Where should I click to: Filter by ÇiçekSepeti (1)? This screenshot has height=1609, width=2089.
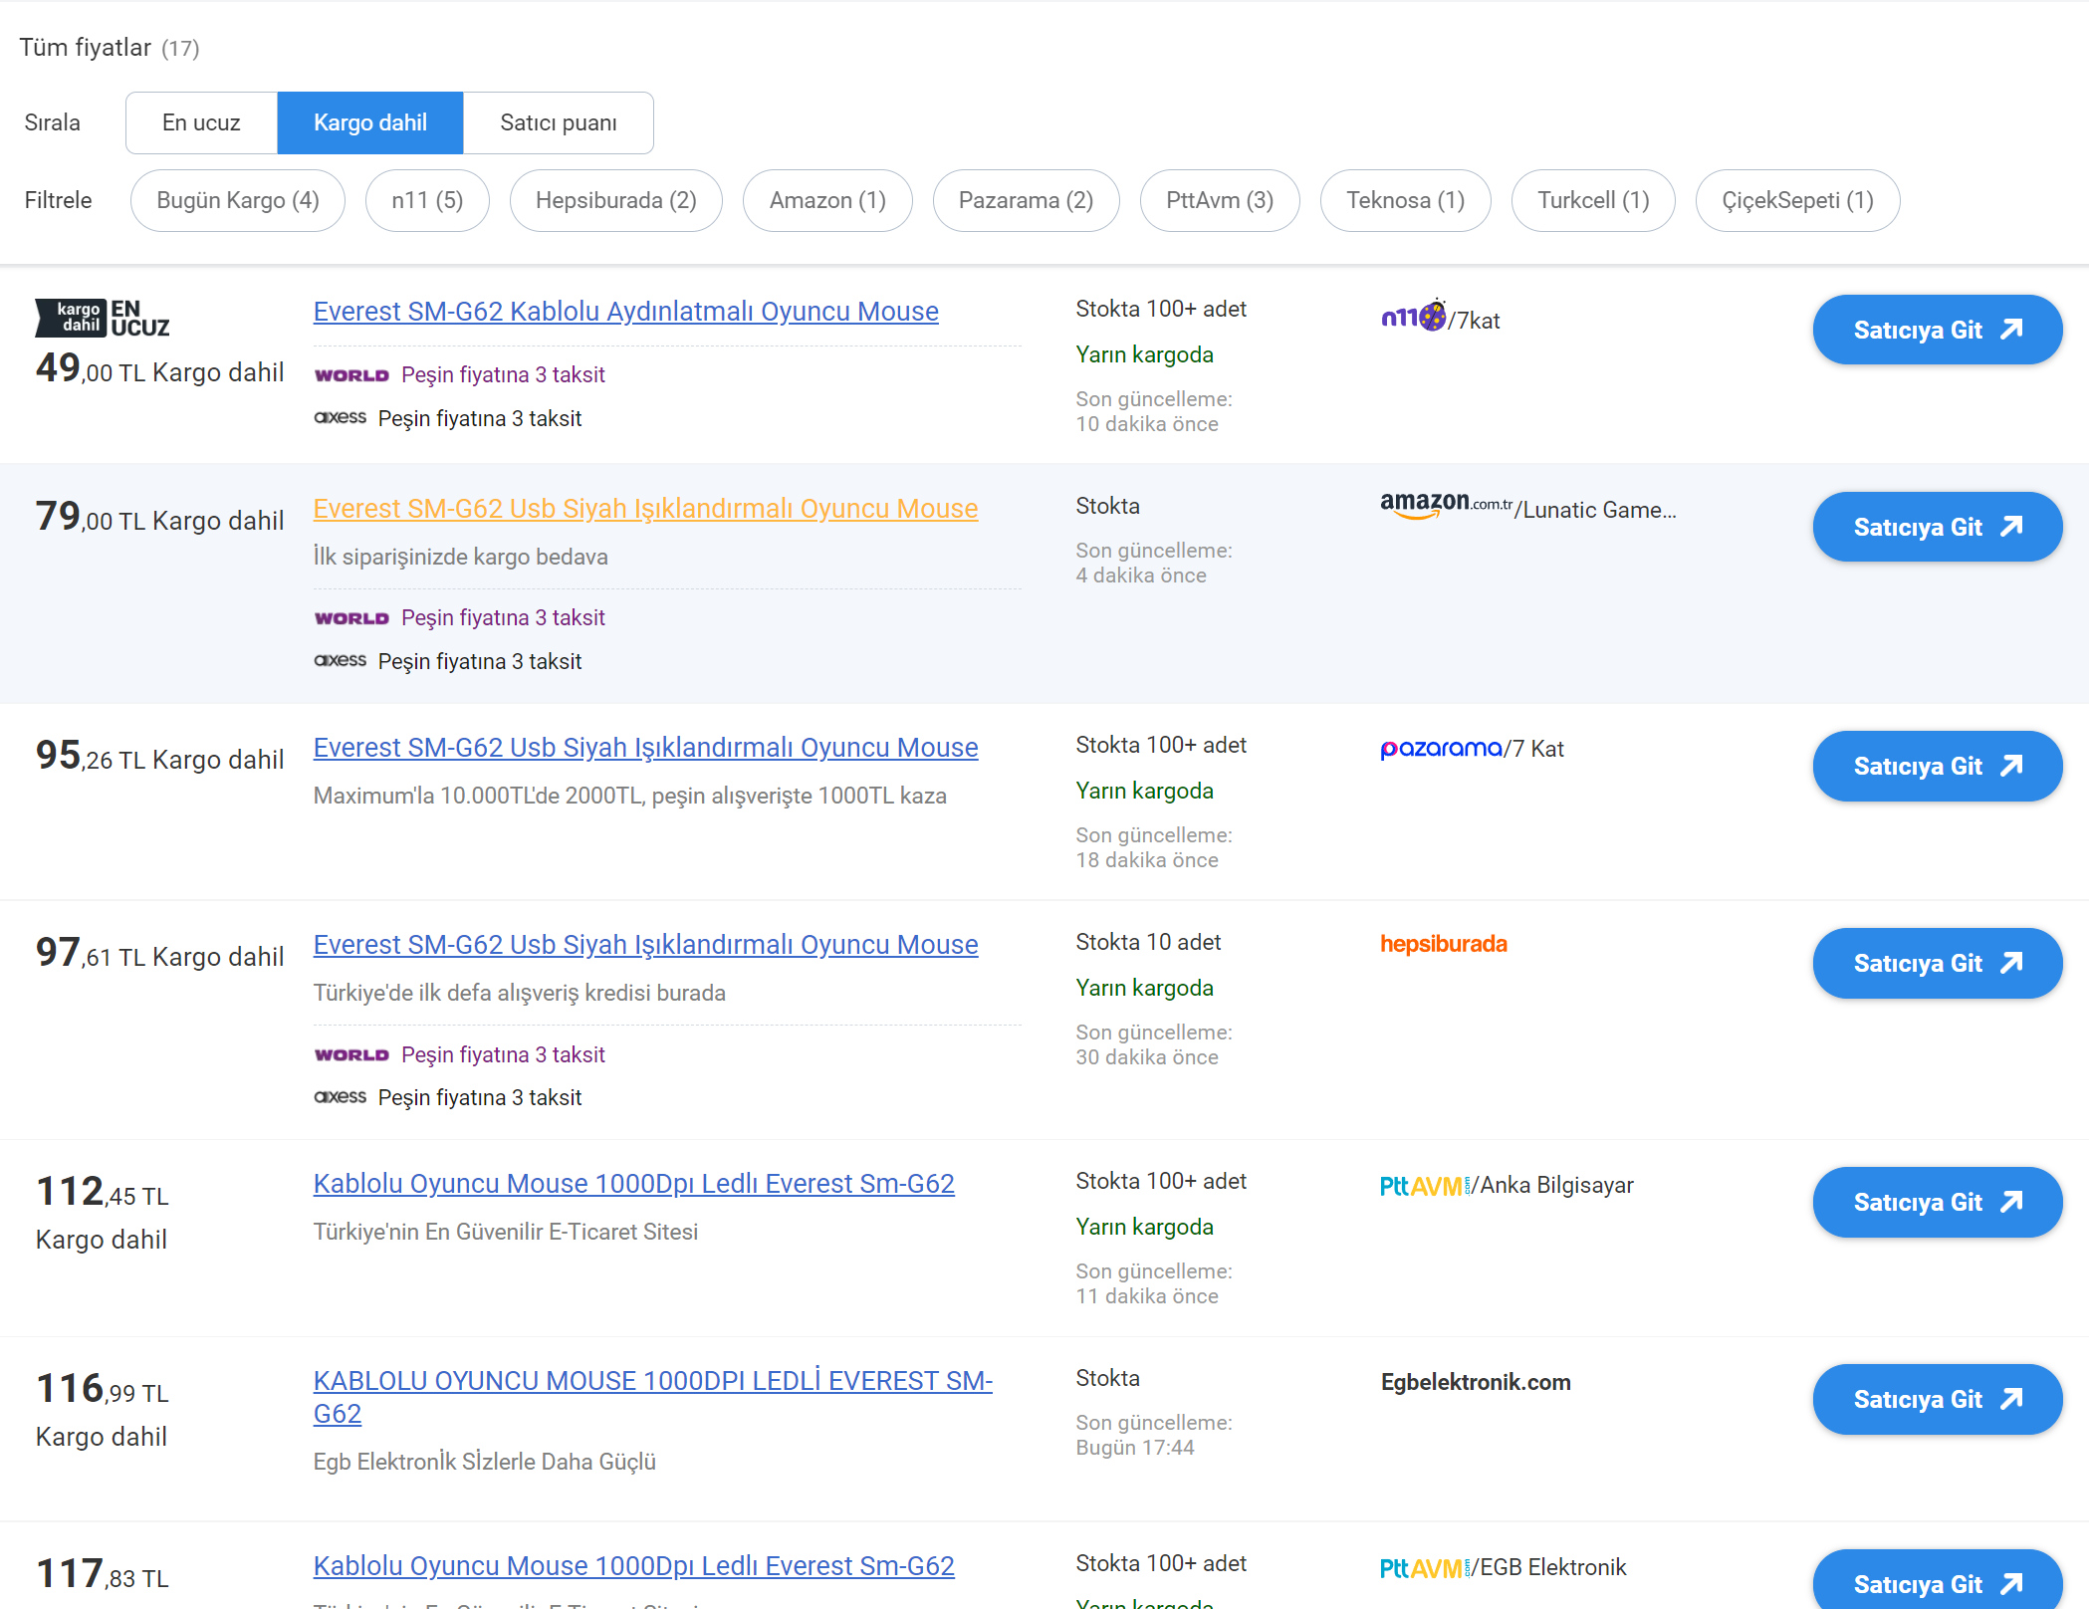[x=1797, y=200]
